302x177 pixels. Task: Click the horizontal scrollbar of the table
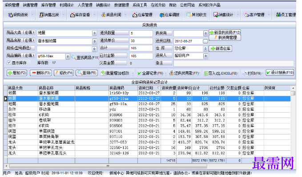pos(108,166)
